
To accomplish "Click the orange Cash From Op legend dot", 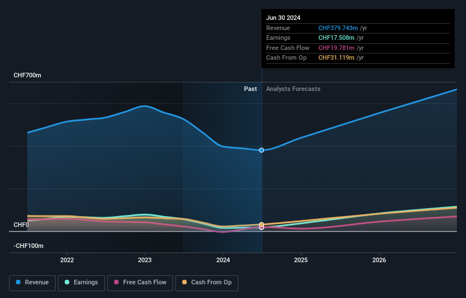I will pos(184,282).
